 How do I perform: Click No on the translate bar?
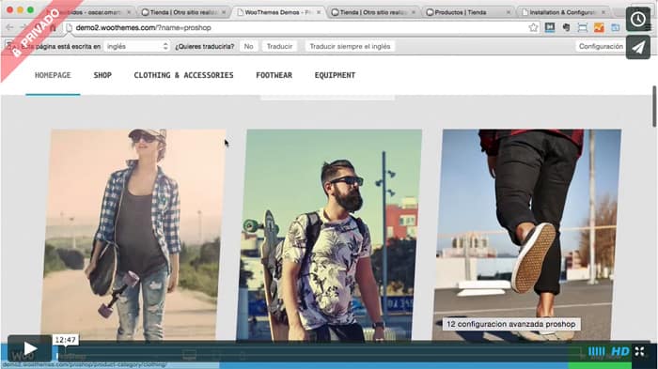pyautogui.click(x=248, y=47)
